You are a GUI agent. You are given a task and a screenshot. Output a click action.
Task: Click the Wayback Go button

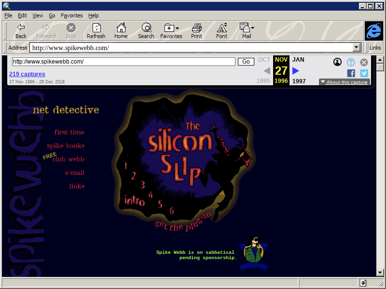pyautogui.click(x=246, y=62)
